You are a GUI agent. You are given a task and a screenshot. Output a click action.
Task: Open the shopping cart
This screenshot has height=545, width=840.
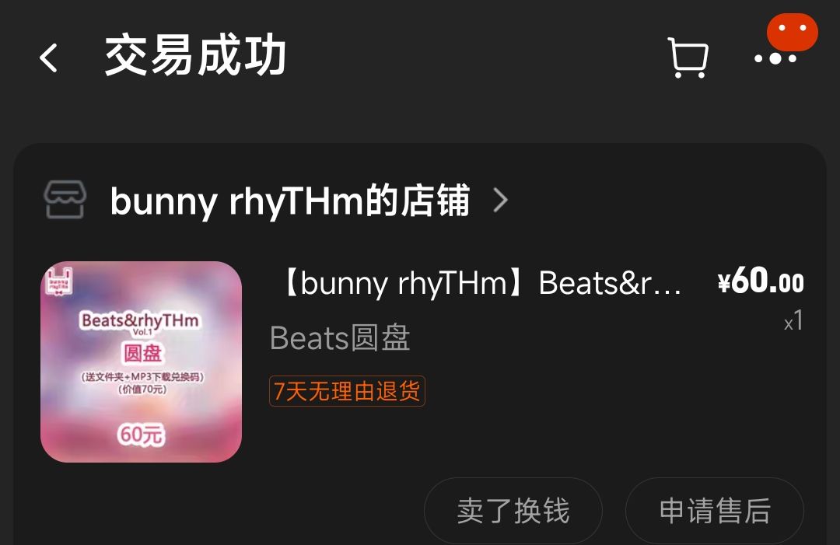click(688, 58)
